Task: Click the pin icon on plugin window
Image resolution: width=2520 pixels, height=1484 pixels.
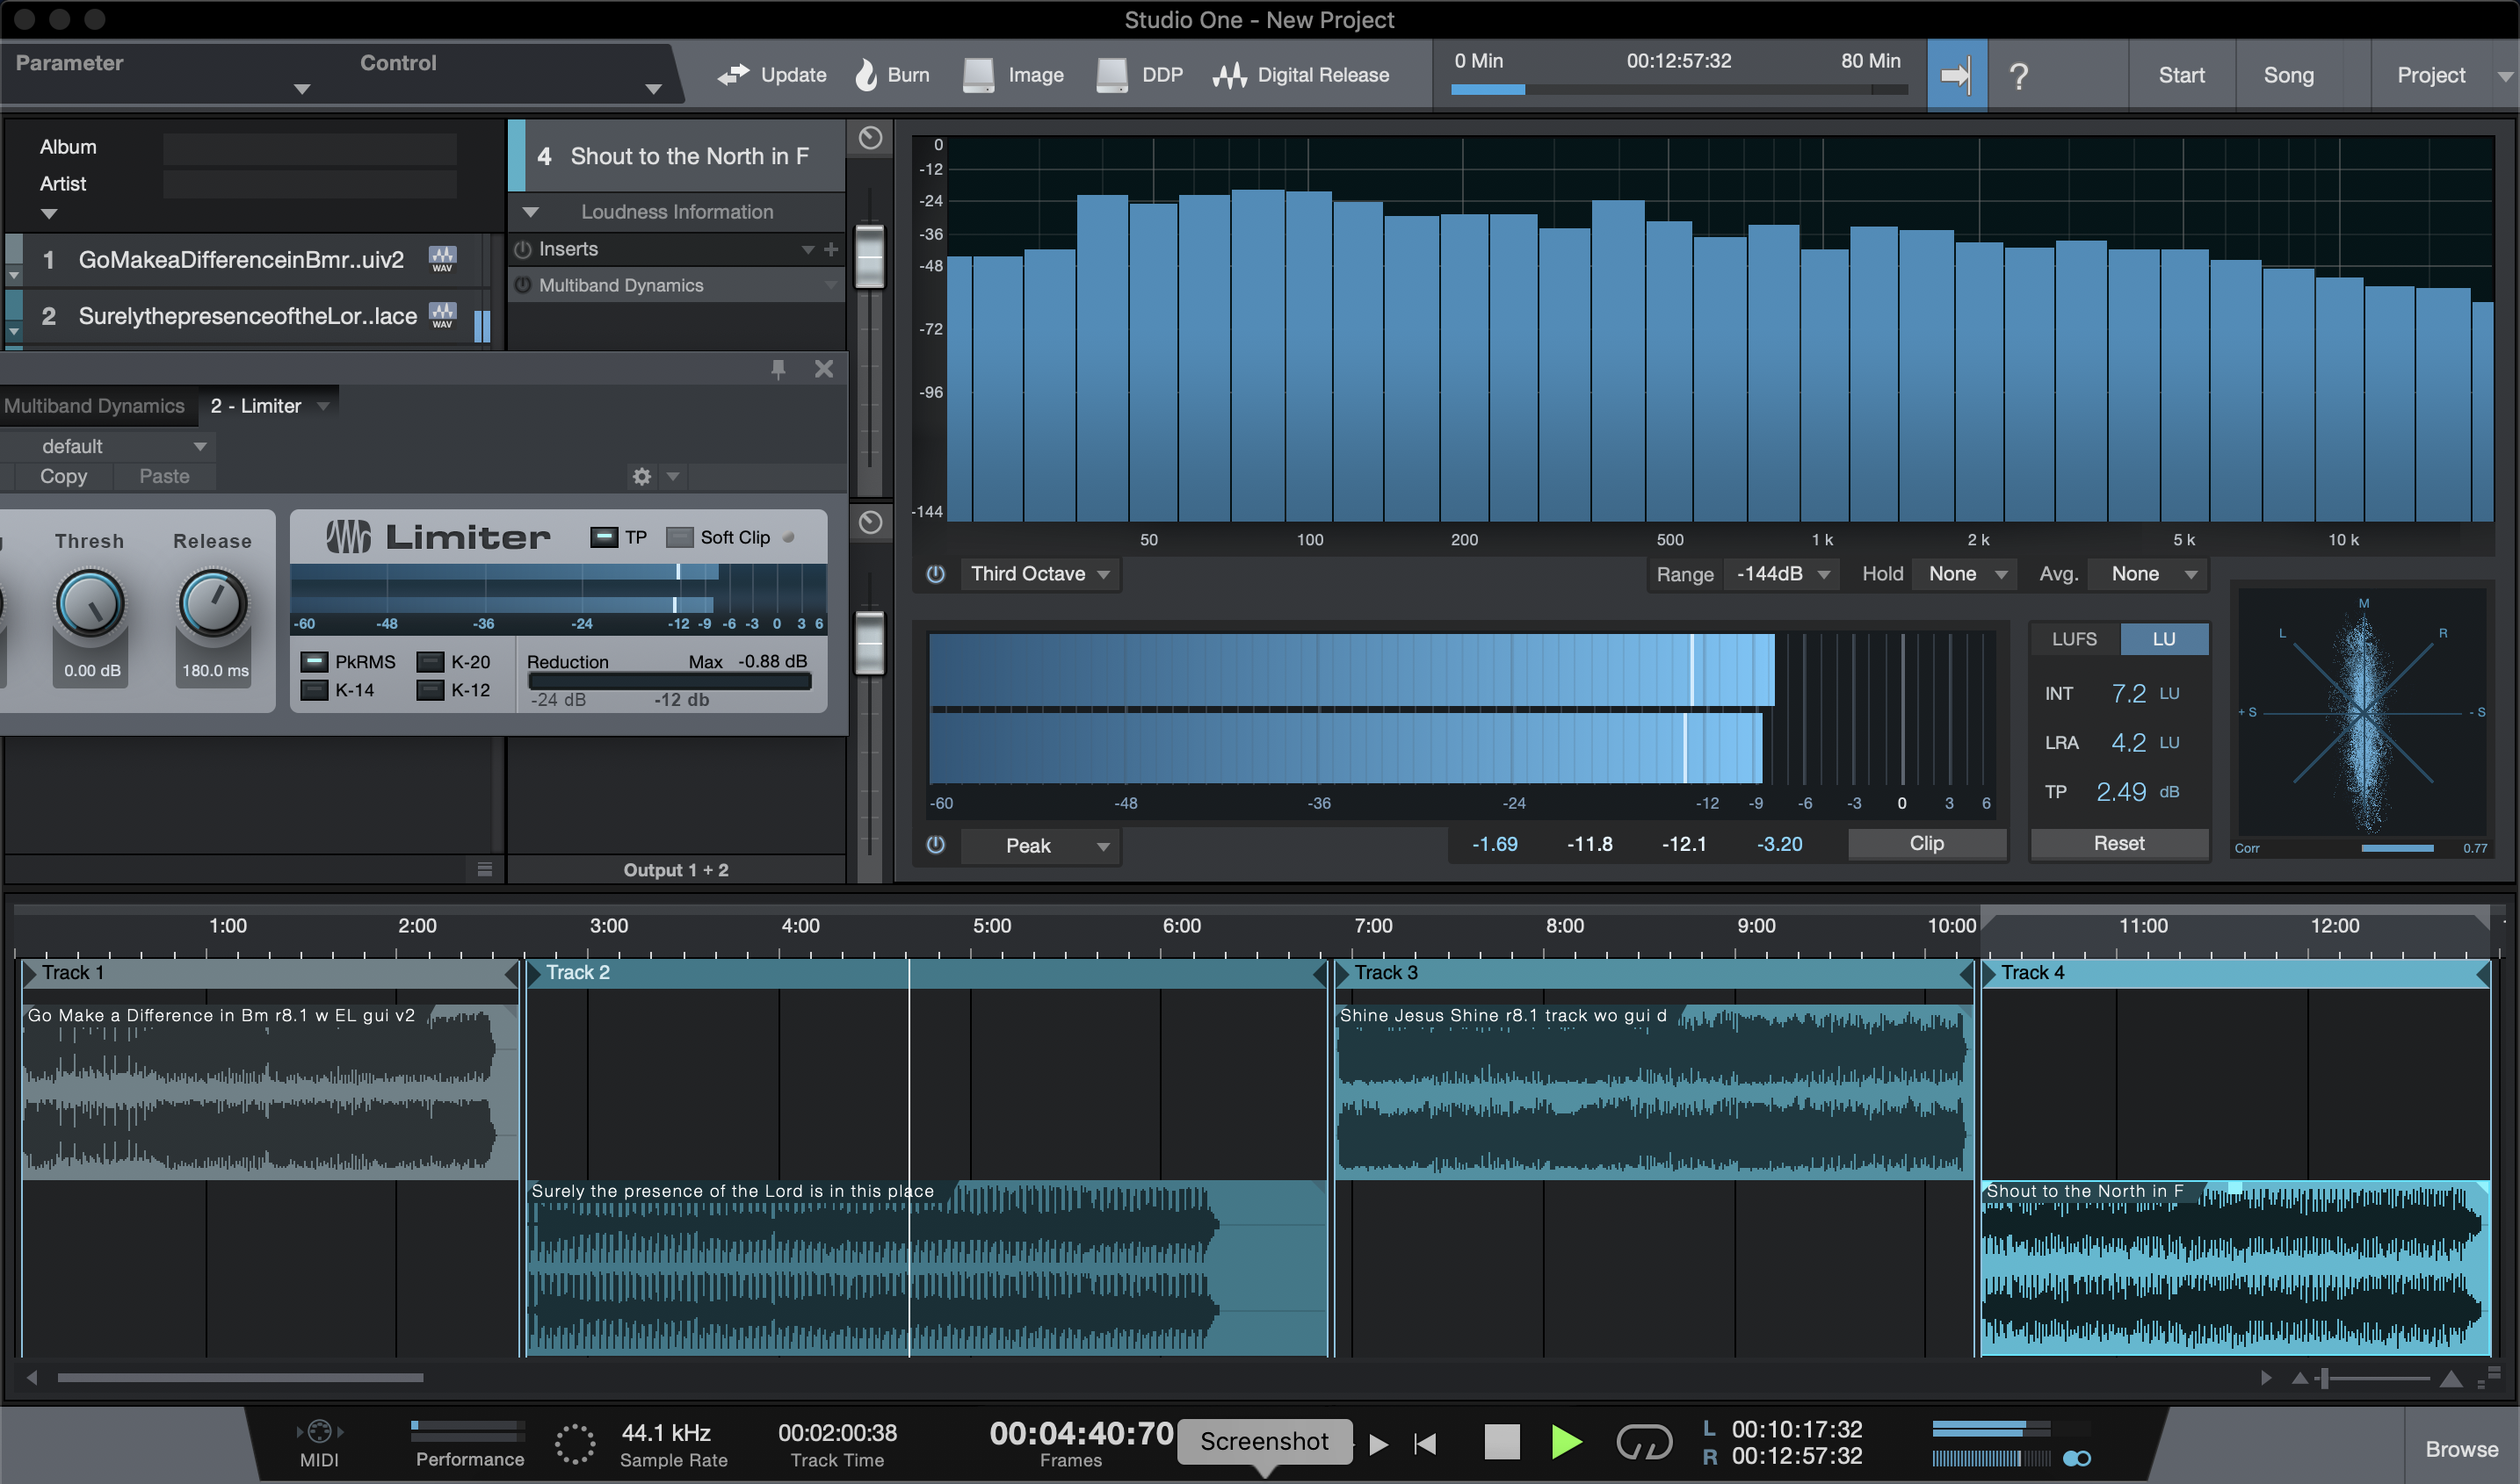Action: tap(778, 369)
